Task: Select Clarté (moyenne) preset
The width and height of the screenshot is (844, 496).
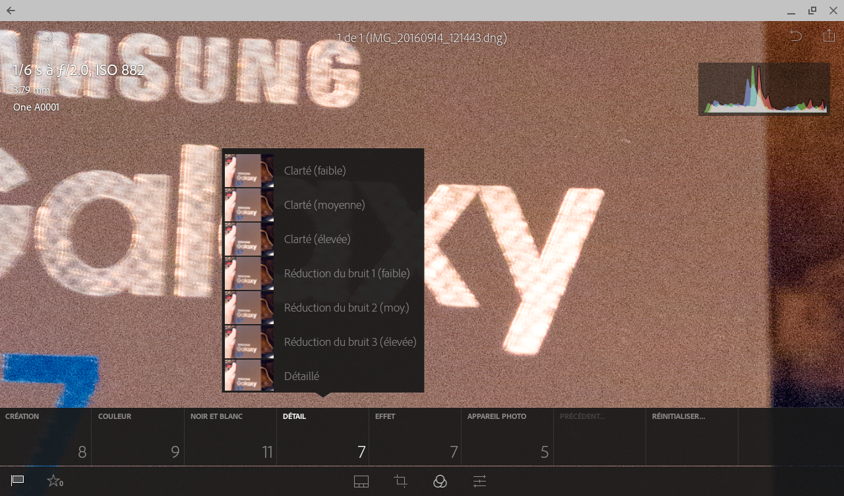Action: [x=324, y=205]
